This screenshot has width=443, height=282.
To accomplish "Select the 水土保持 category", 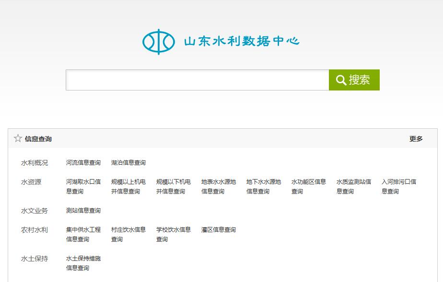I will 35,259.
